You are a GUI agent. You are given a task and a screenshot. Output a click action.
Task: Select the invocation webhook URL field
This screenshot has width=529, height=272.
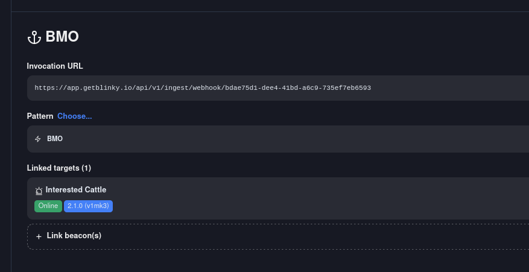tap(278, 88)
